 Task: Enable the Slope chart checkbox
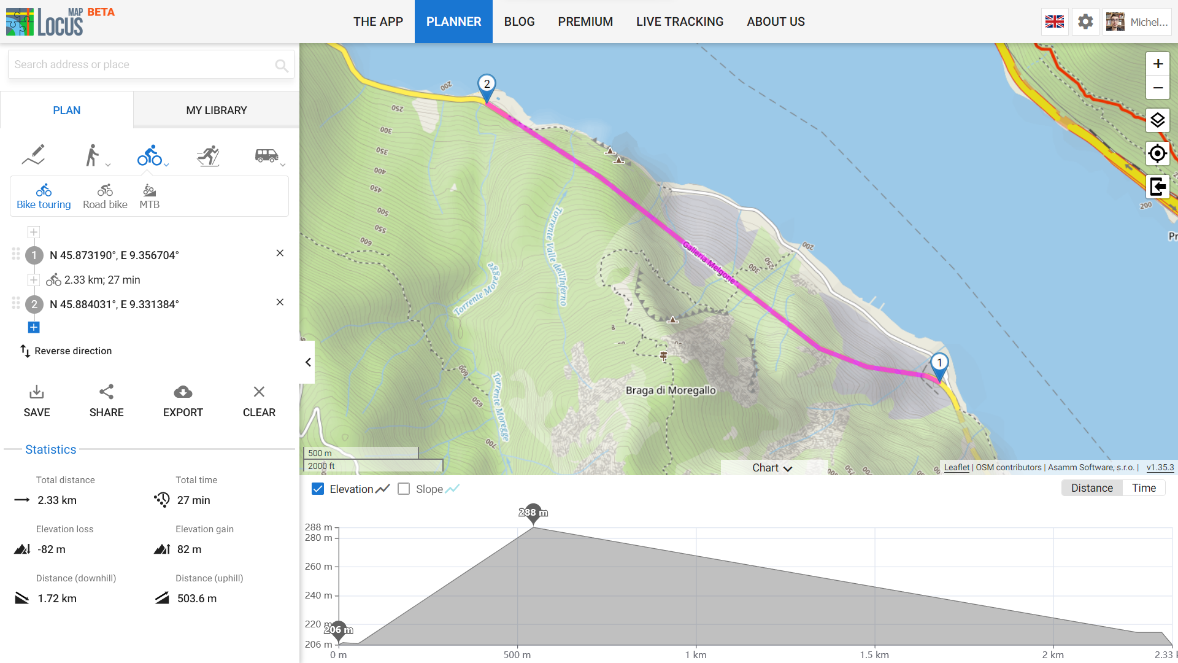(x=404, y=489)
